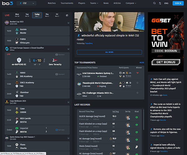Click the ex-RAPTORS EC team shield logo

tap(19, 60)
